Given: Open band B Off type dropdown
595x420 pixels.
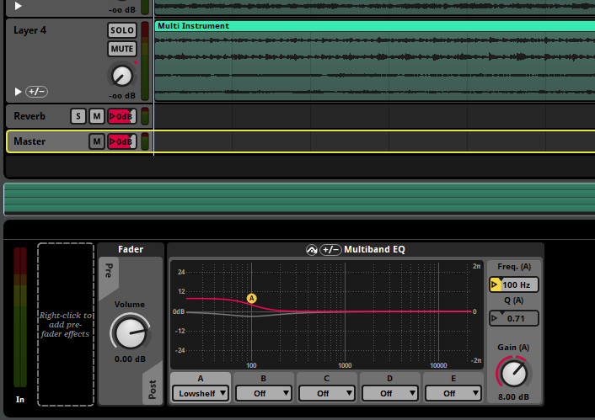Looking at the screenshot, I should pos(264,393).
